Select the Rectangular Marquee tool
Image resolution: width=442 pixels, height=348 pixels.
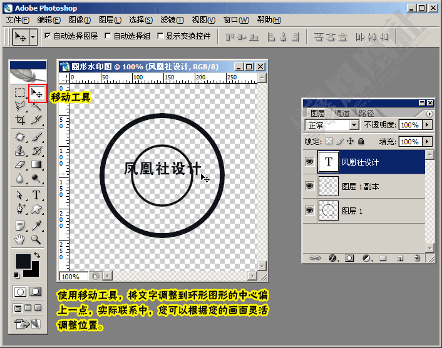(20, 92)
